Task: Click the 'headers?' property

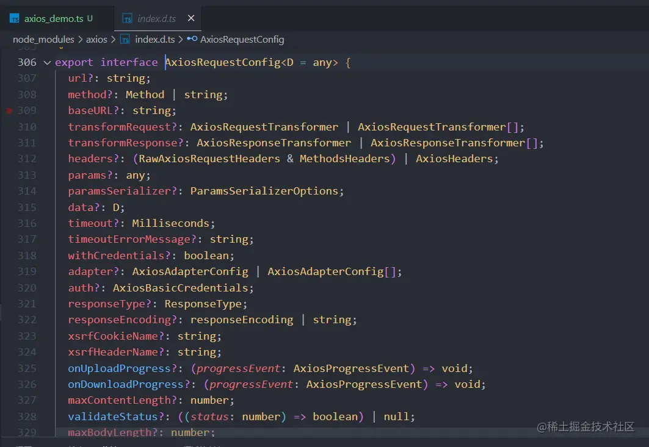Action: (x=93, y=159)
